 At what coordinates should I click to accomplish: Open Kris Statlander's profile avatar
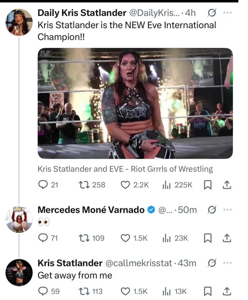click(x=19, y=273)
